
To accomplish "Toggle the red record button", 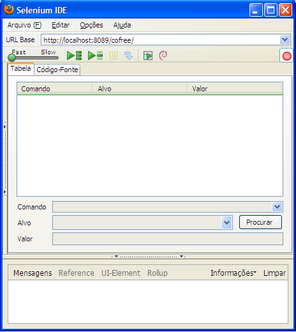I will [286, 56].
